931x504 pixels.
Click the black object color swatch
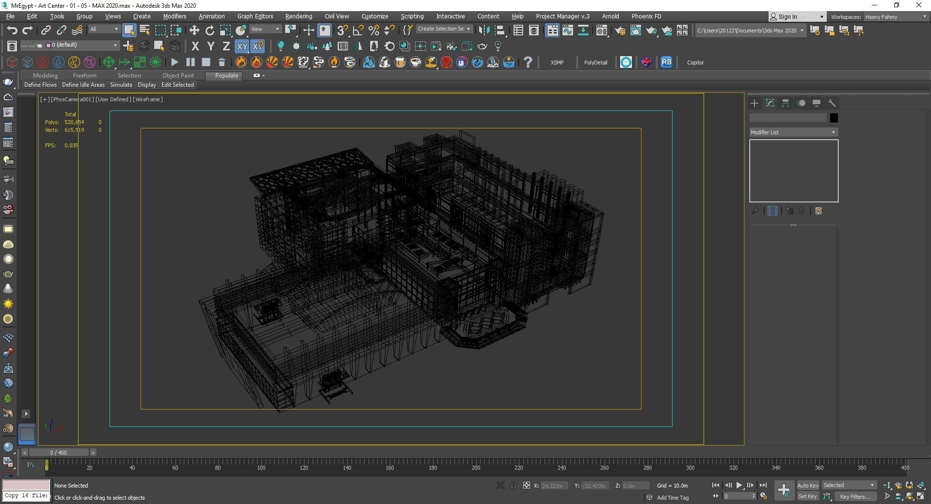pos(834,118)
